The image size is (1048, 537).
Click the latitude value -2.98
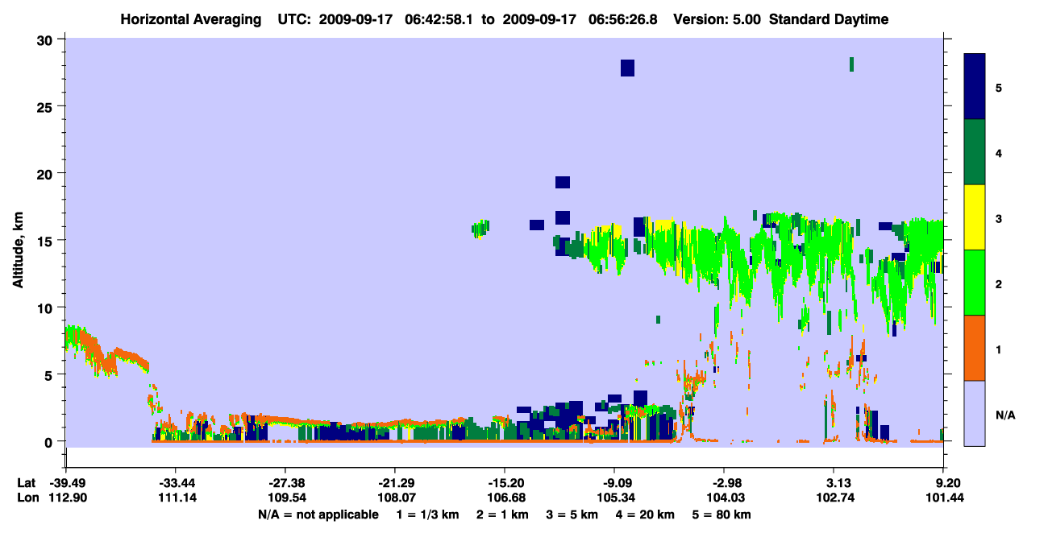click(x=724, y=482)
